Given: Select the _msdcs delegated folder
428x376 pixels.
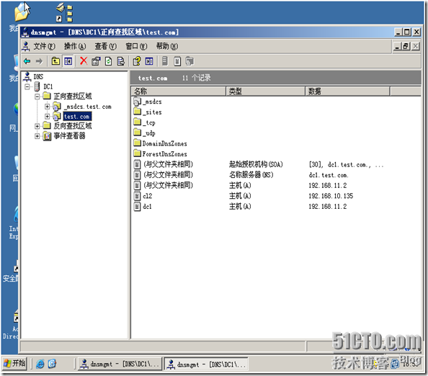Looking at the screenshot, I should click(x=148, y=102).
